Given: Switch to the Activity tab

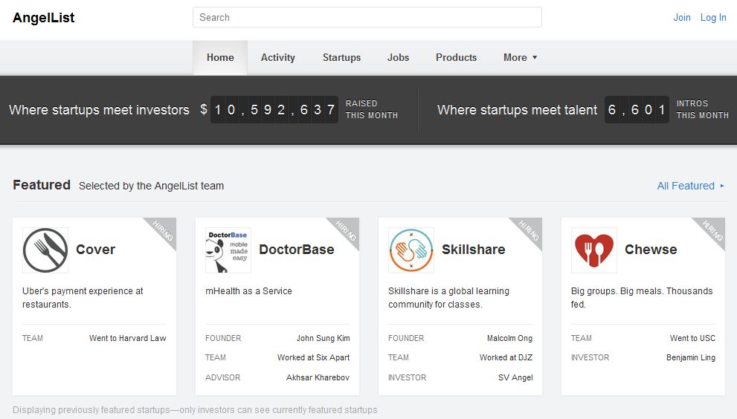Looking at the screenshot, I should [278, 57].
